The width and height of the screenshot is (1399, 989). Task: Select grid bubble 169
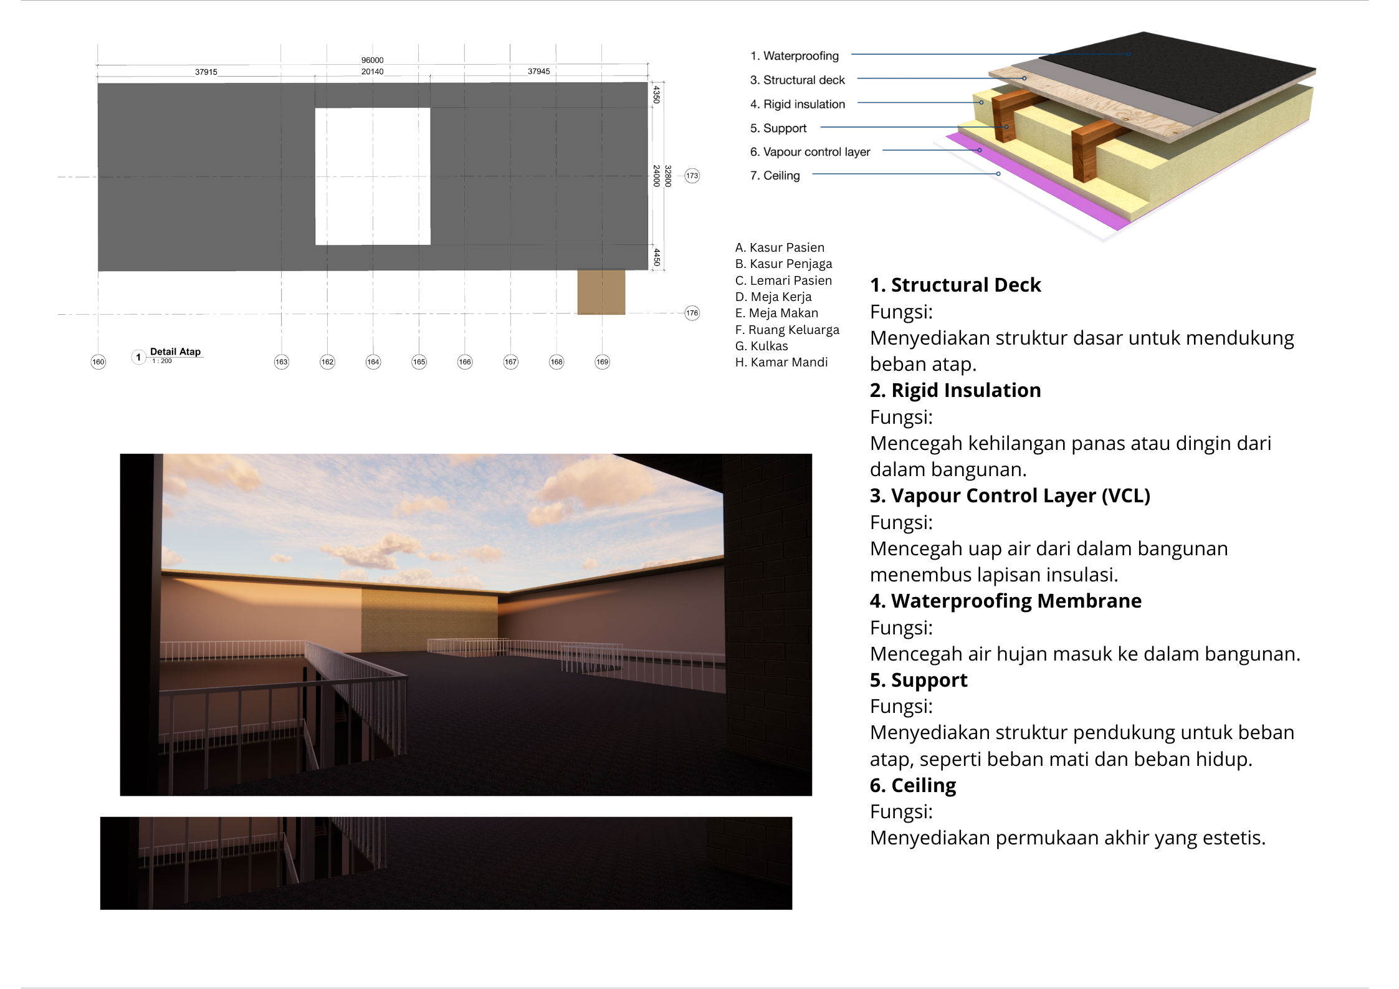pos(603,361)
